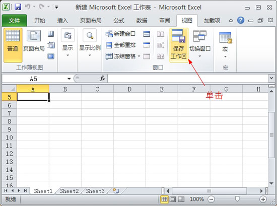The width and height of the screenshot is (277, 206).
Task: Open the Redo history dropdown arrow
Action: [x=48, y=7]
